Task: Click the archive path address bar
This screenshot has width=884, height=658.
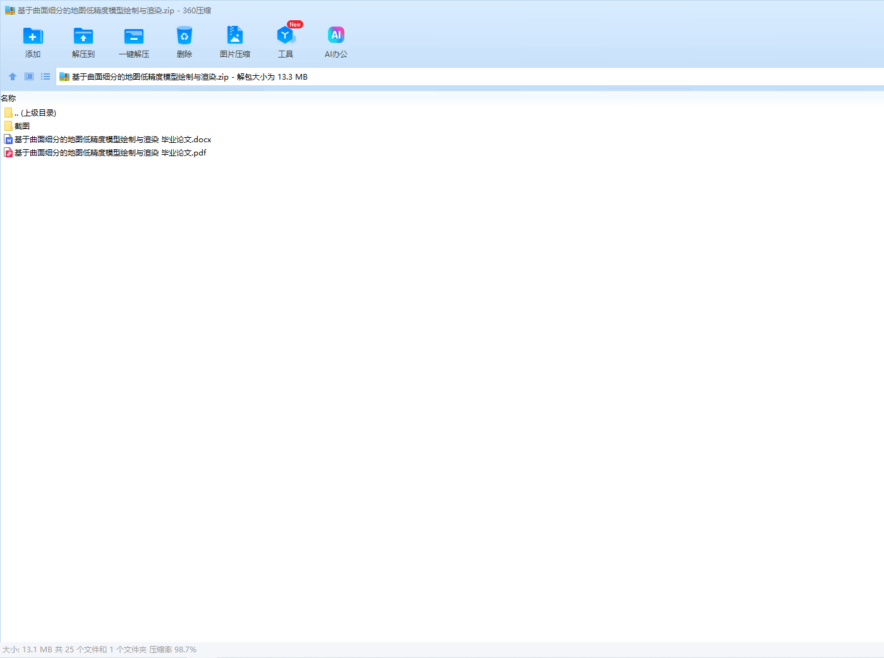Action: pyautogui.click(x=470, y=76)
